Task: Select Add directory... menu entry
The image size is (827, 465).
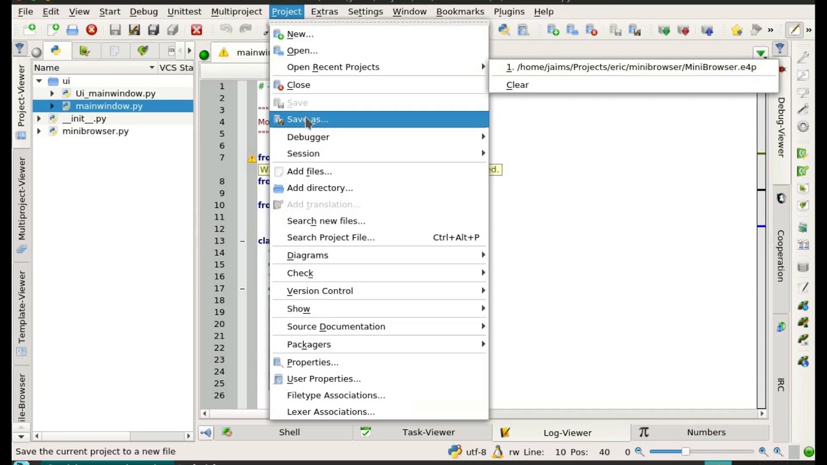Action: tap(379, 188)
